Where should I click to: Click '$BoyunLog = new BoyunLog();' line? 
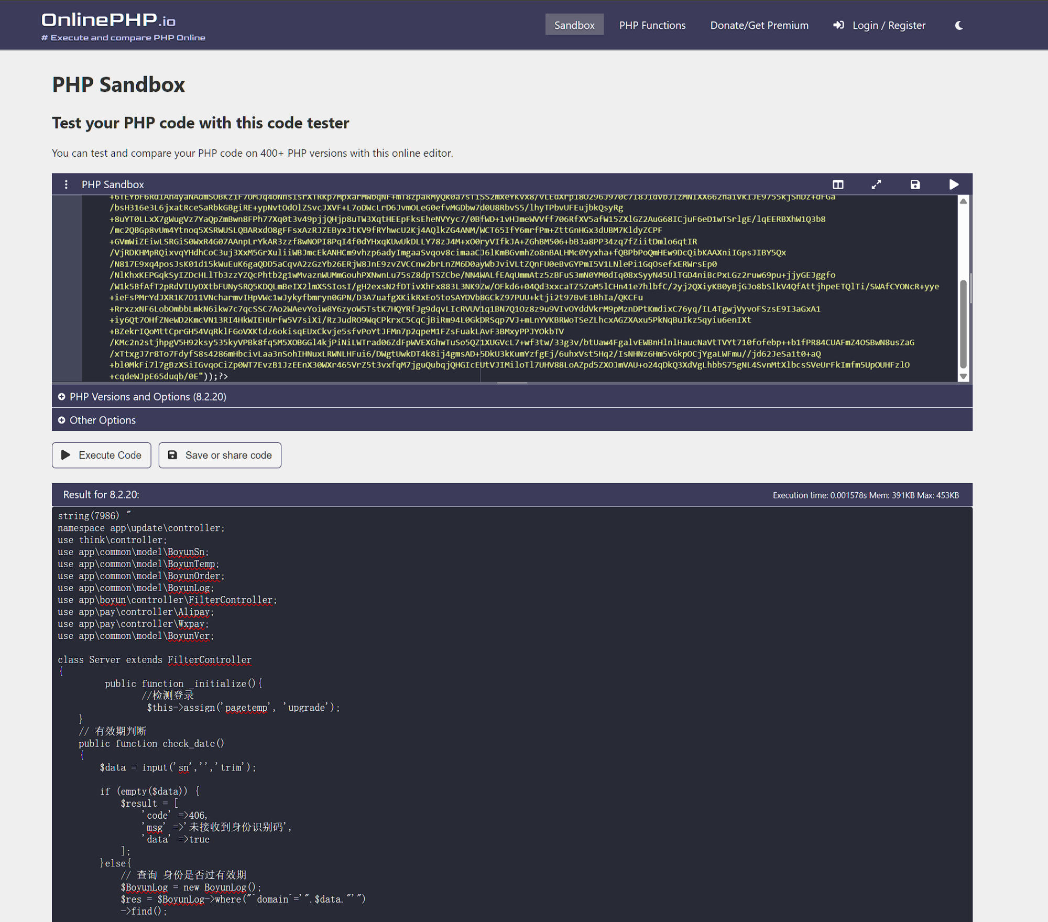[191, 887]
